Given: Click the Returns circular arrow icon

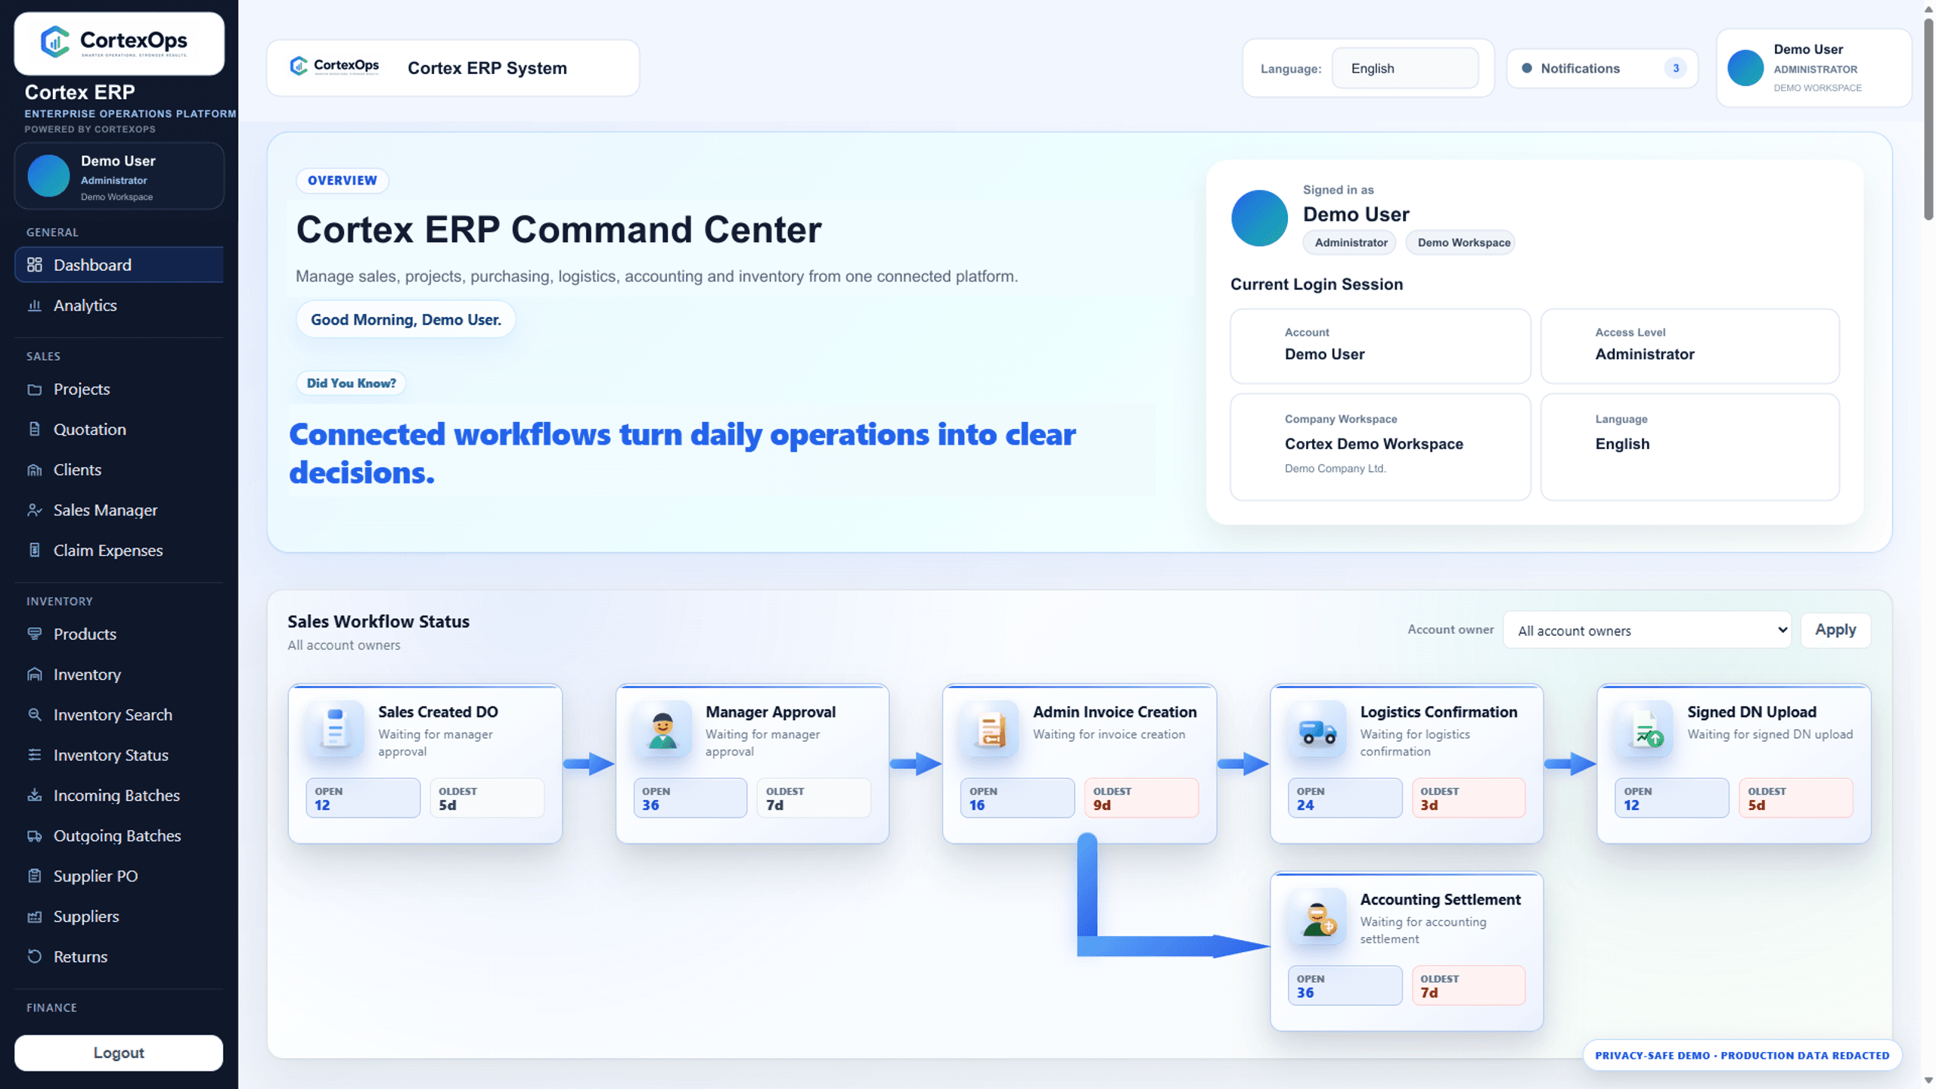Looking at the screenshot, I should point(35,957).
